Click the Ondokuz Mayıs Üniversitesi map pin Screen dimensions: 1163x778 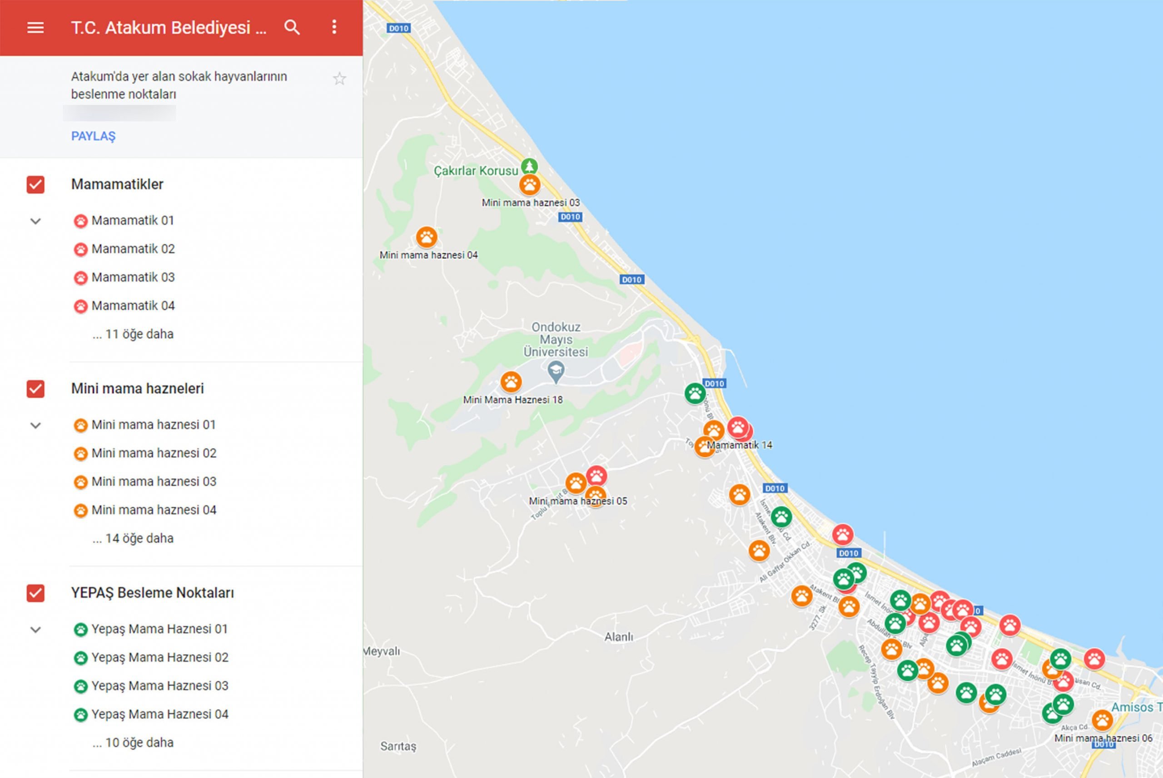[556, 371]
